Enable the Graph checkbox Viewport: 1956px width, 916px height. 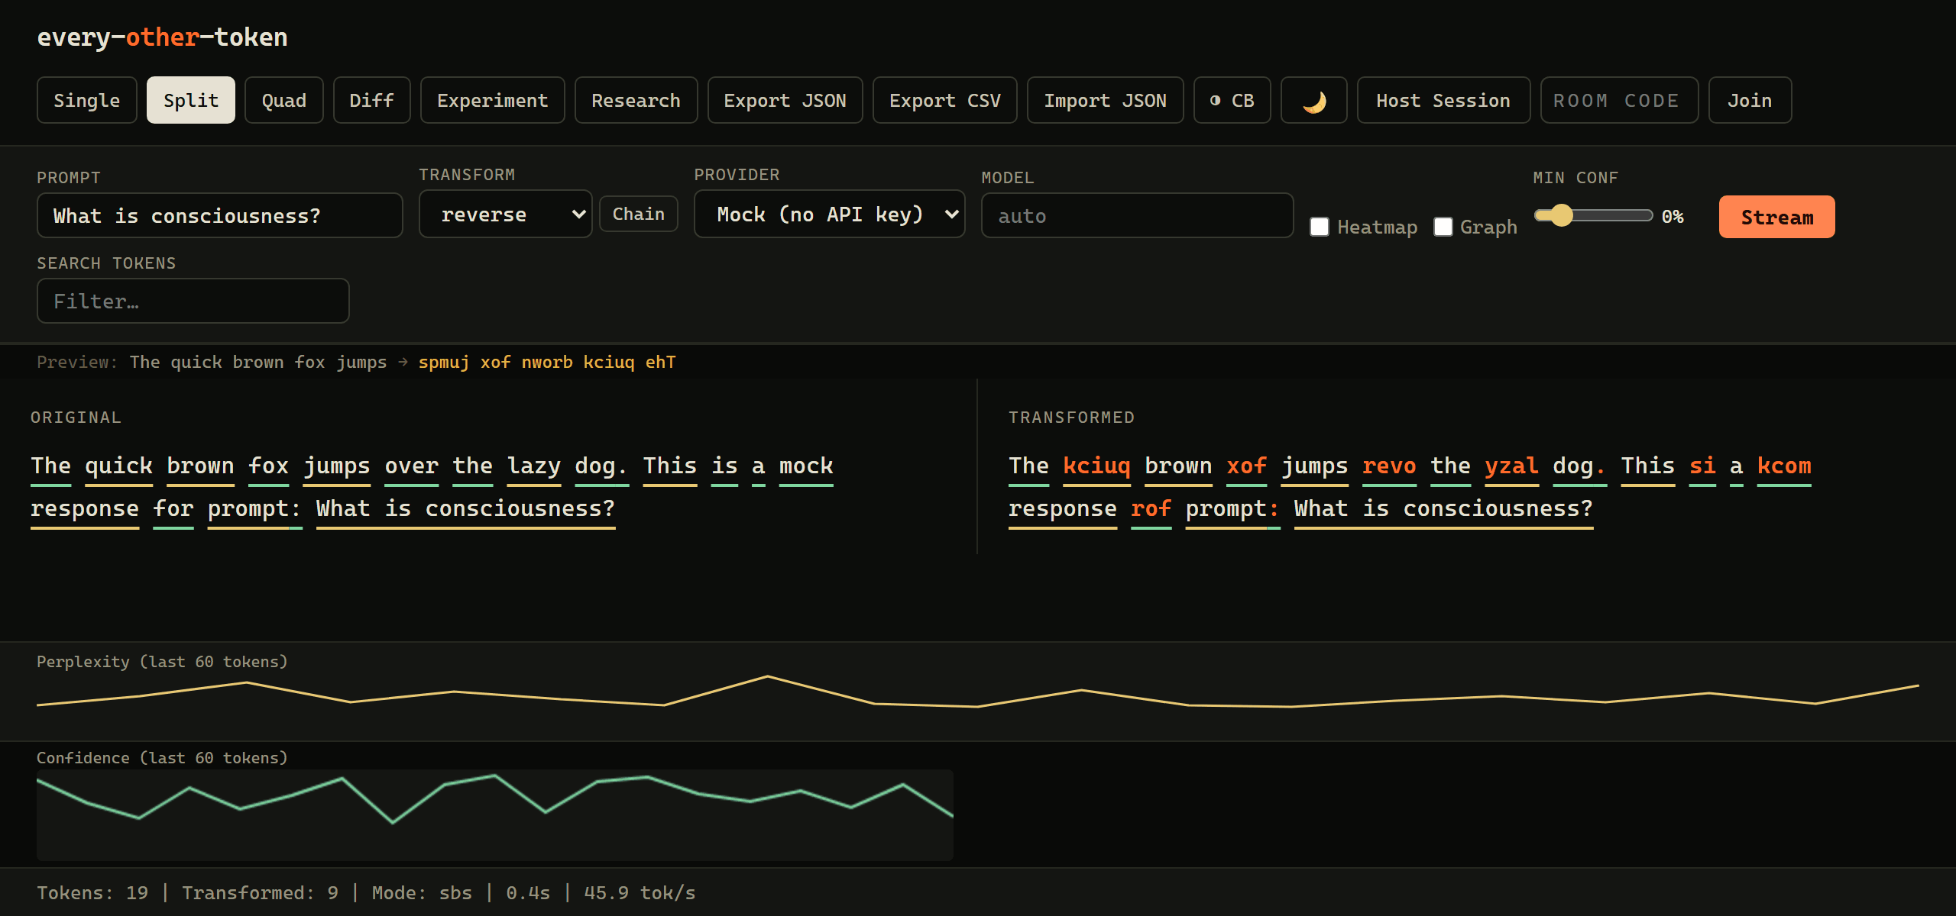coord(1443,227)
